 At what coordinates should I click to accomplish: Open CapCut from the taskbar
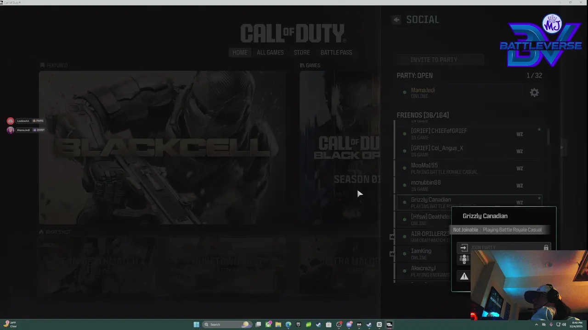[379, 324]
